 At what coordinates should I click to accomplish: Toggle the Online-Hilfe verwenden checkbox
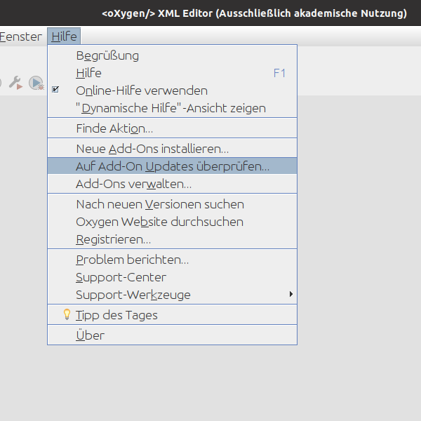[x=56, y=91]
